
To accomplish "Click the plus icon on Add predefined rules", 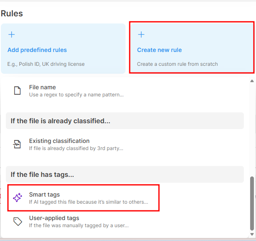I will point(11,35).
